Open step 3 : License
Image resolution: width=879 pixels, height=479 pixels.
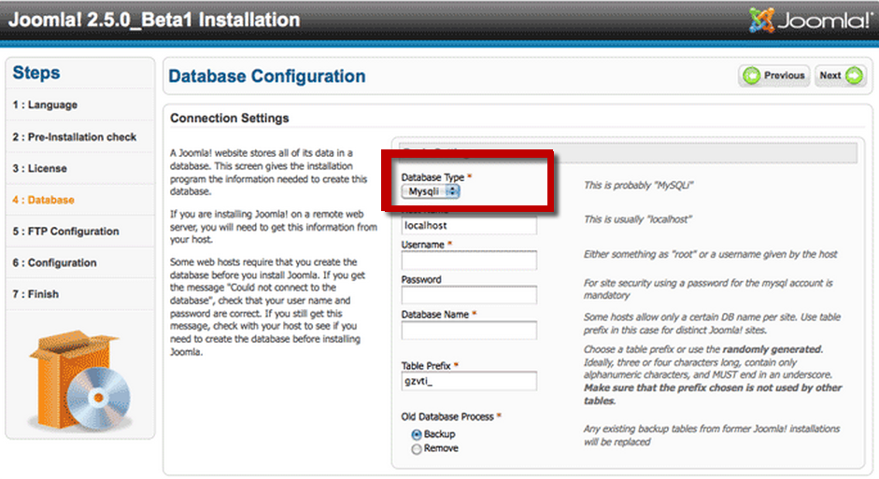point(40,169)
